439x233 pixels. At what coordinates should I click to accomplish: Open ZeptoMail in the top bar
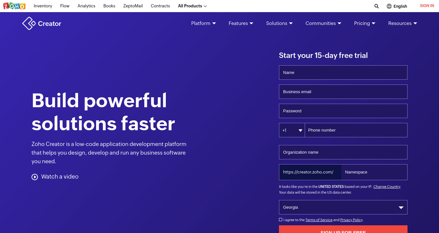[x=133, y=6]
